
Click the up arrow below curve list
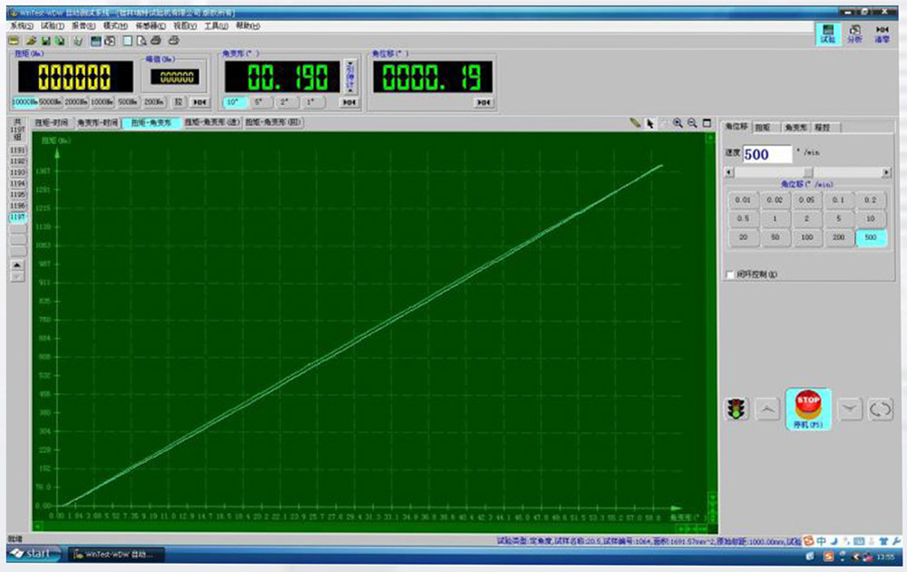(17, 265)
